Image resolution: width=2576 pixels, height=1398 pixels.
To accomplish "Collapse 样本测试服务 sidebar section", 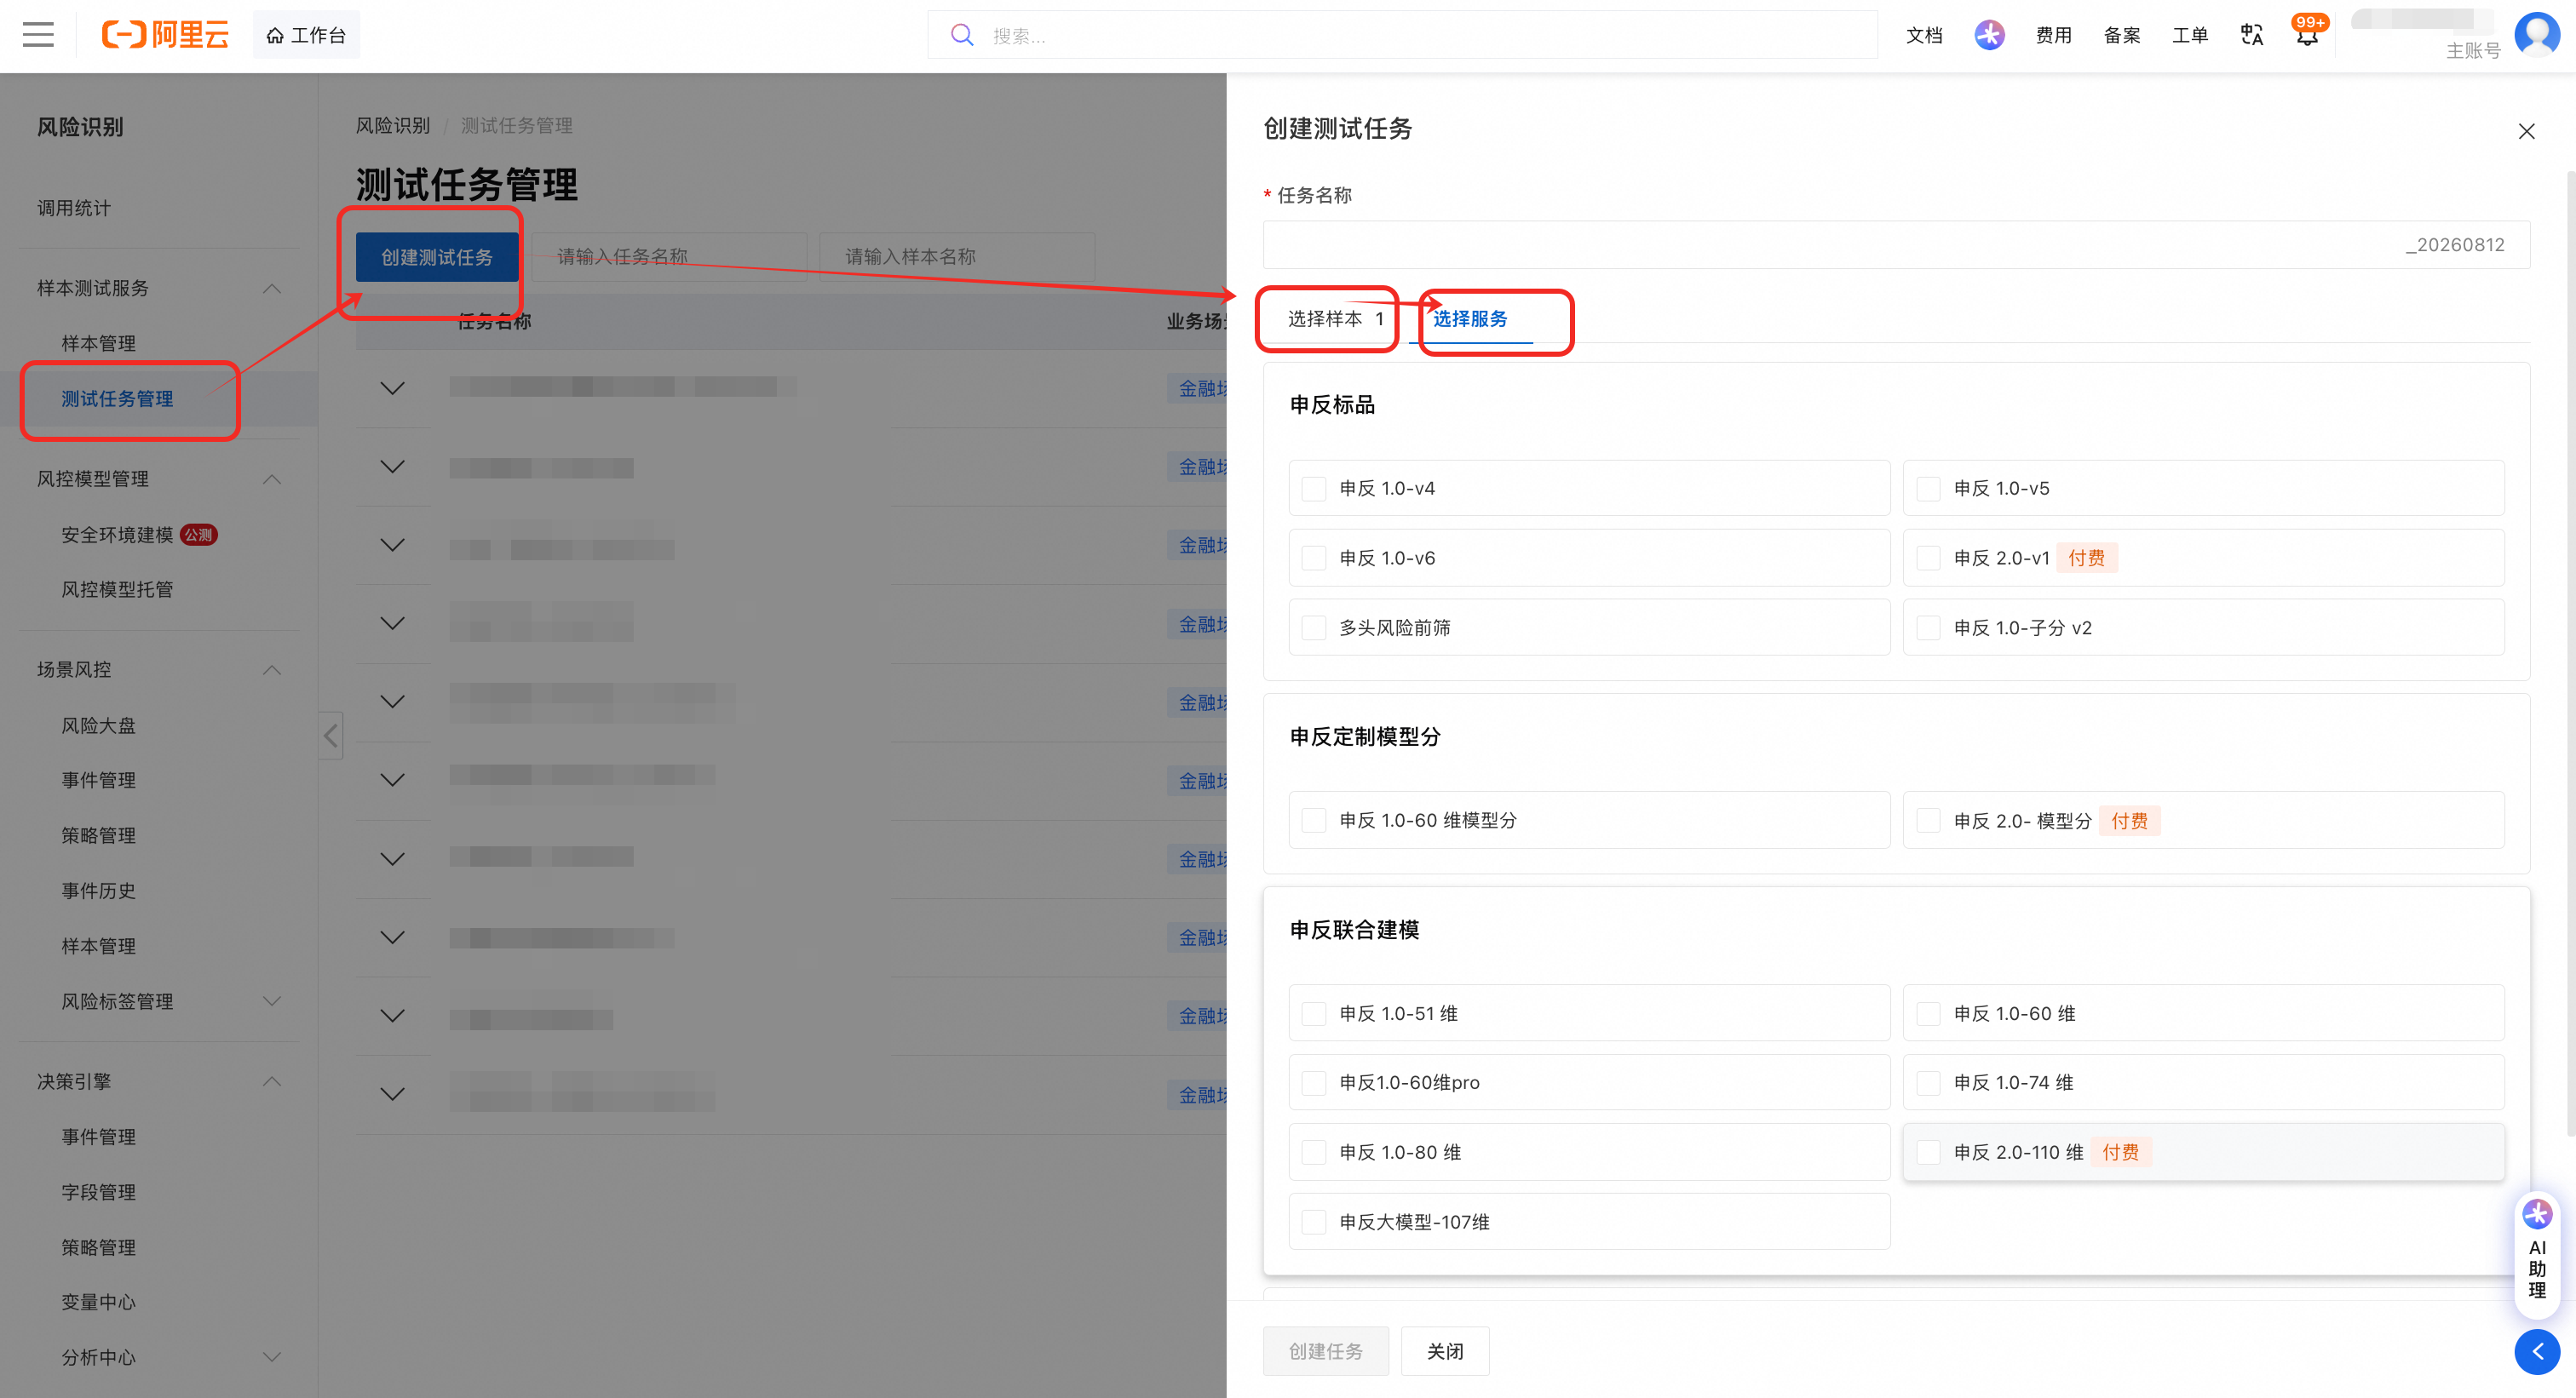I will [271, 289].
